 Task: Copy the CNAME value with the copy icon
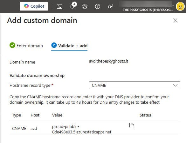coord(132,126)
